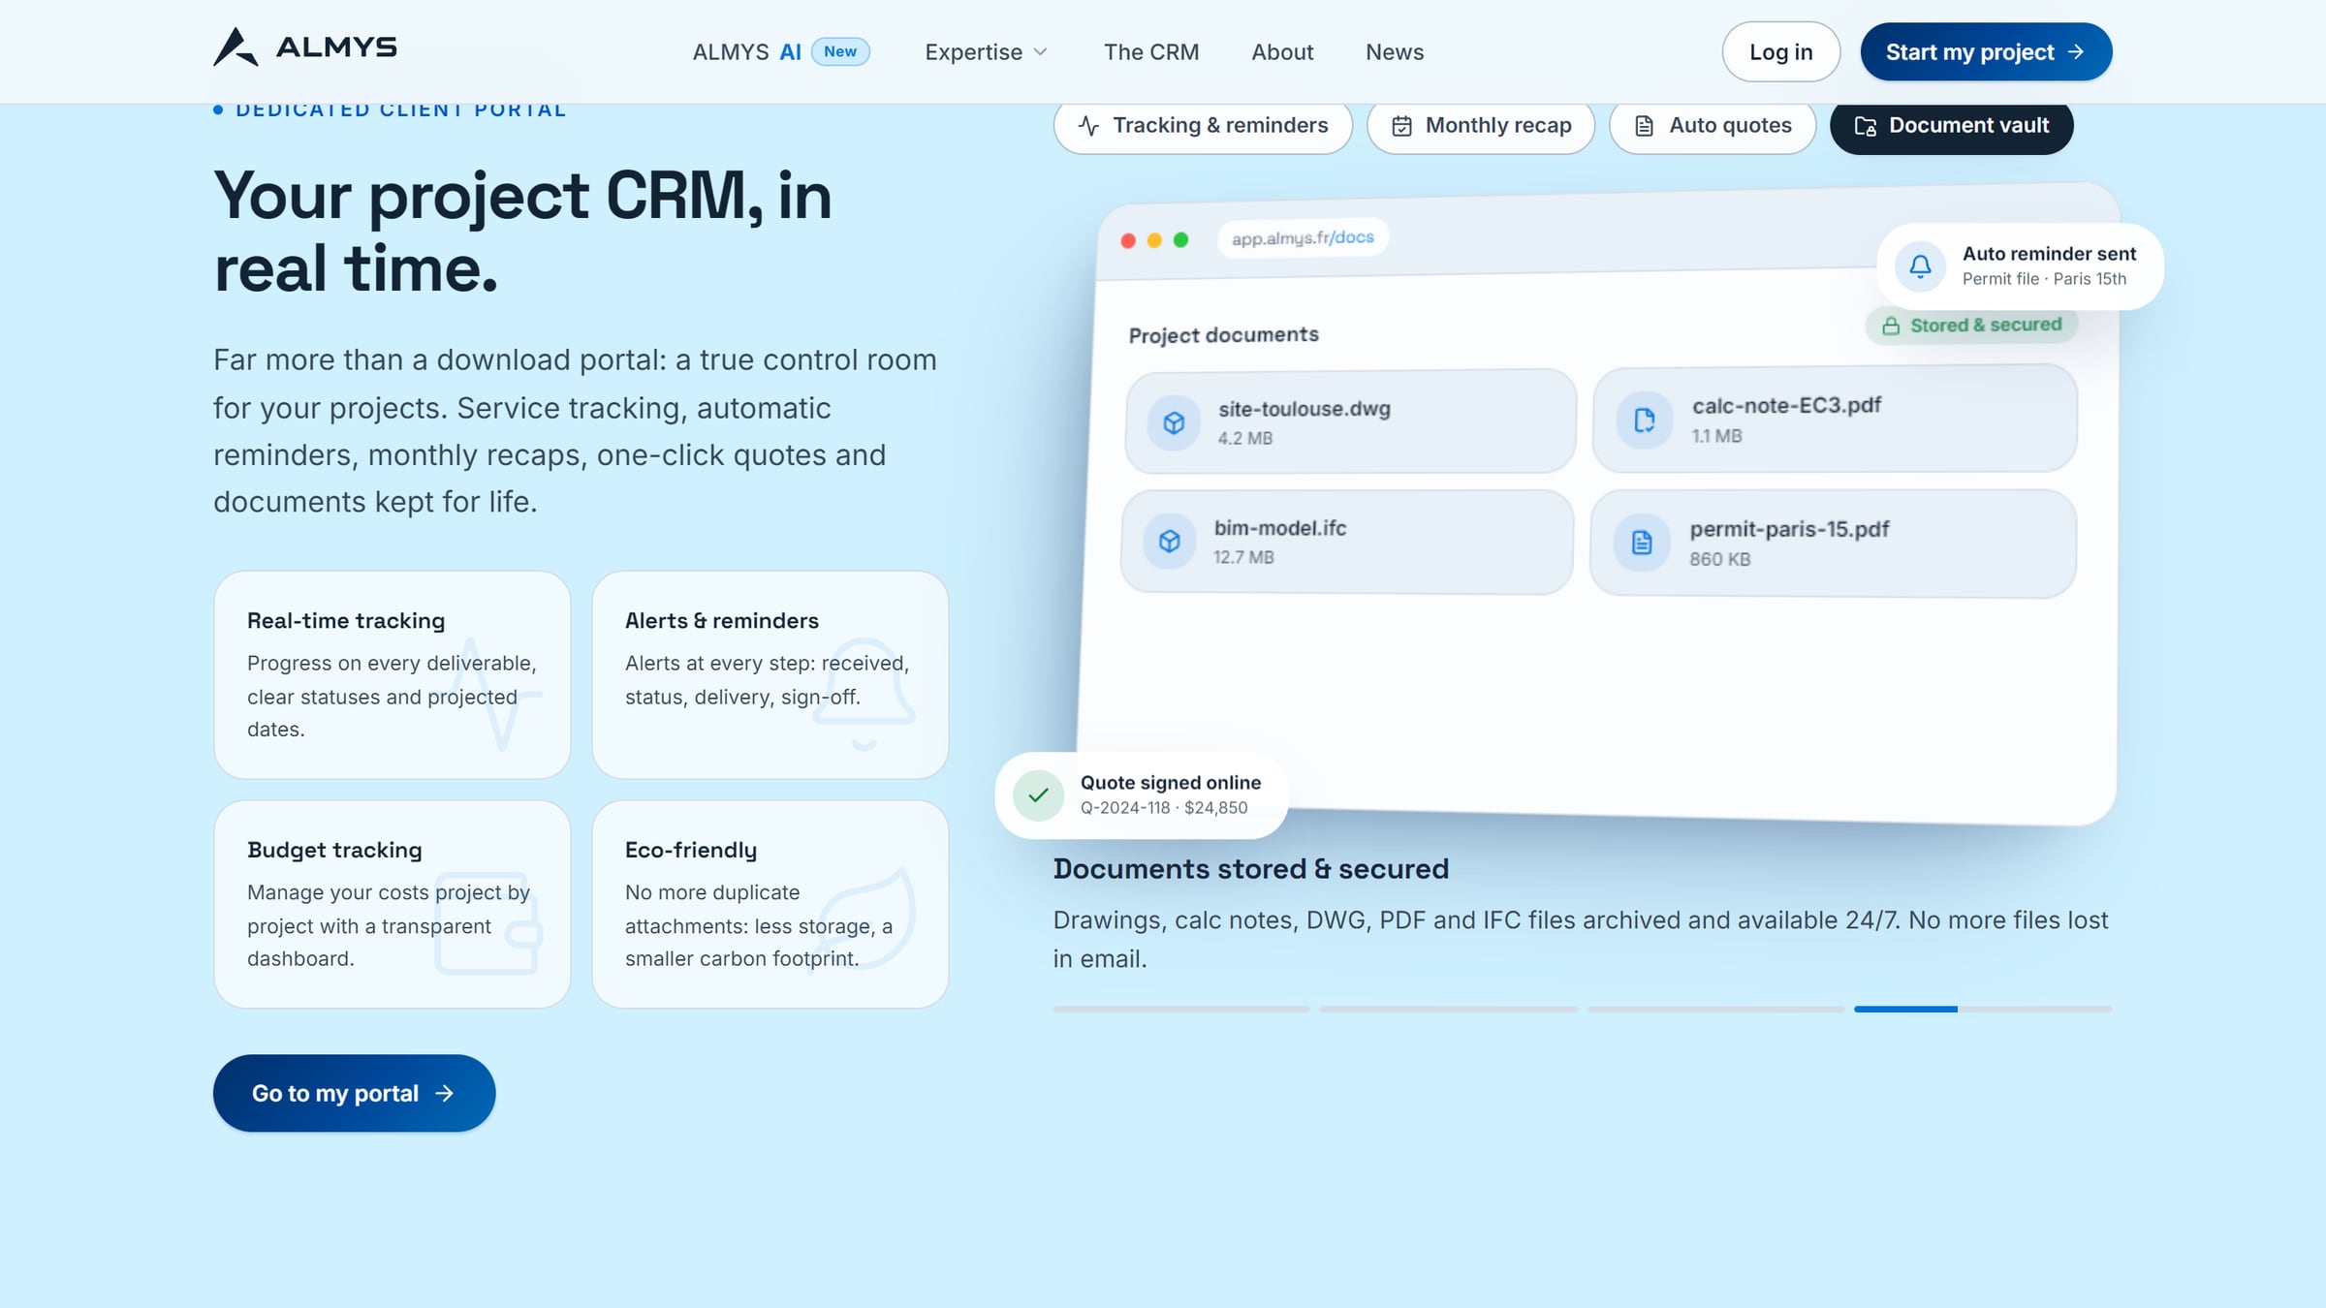Click 'Q-2024-118 · $24,850' text
Image resolution: width=2326 pixels, height=1308 pixels.
pyautogui.click(x=1164, y=808)
